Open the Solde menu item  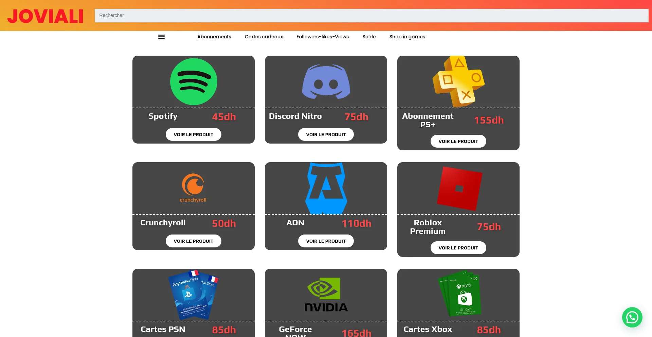pos(369,37)
